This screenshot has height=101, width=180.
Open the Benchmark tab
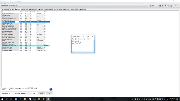point(5,10)
